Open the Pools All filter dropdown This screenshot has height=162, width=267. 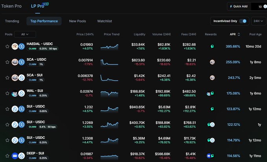(25, 34)
